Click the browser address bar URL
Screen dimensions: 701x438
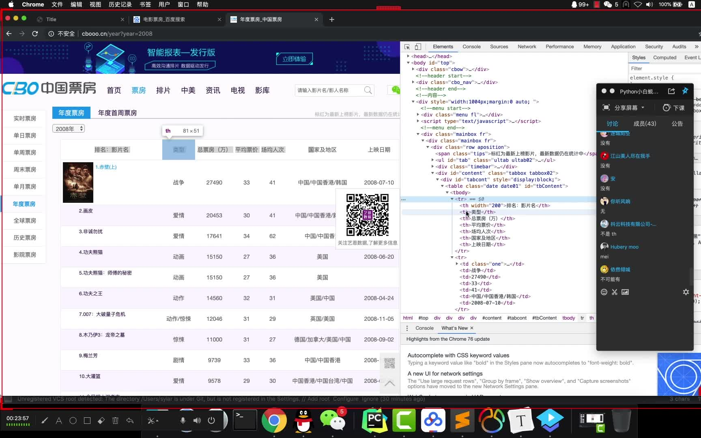(117, 34)
